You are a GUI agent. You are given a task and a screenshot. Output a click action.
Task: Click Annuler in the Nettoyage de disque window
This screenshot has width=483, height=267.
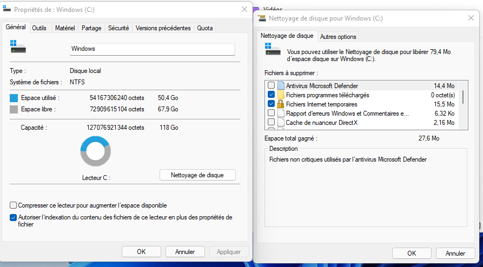tap(455, 253)
